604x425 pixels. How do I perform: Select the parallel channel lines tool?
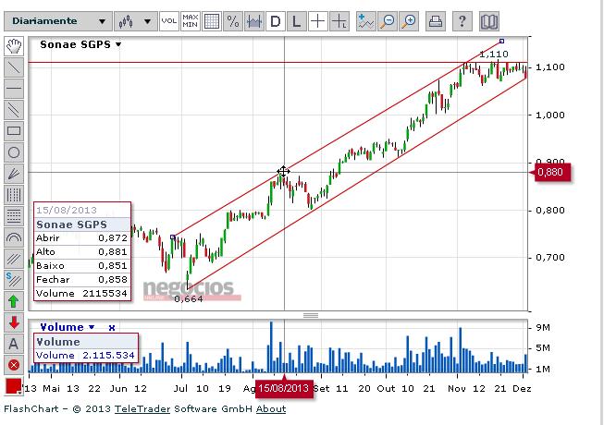(14, 110)
